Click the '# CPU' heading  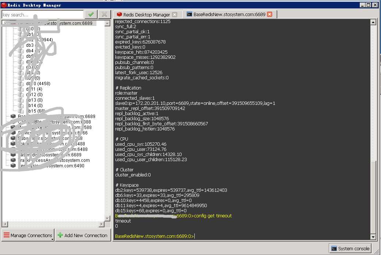[122, 139]
